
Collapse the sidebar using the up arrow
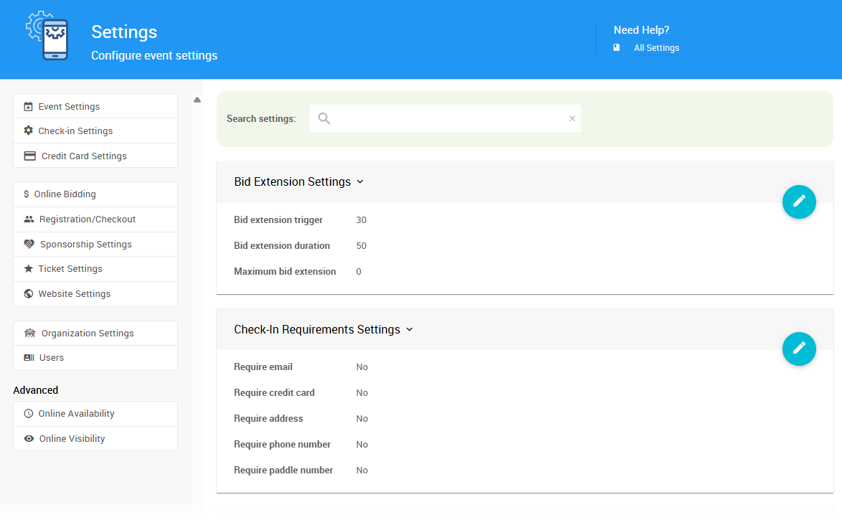click(197, 100)
